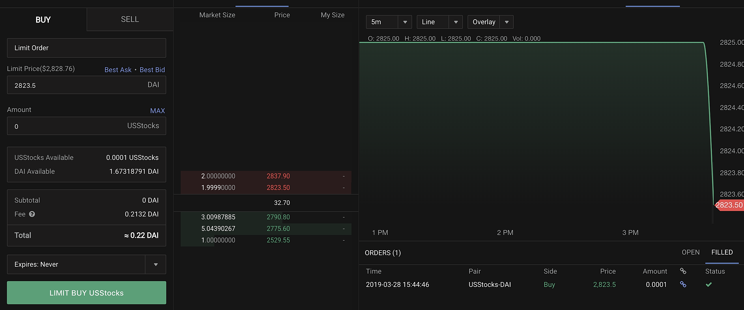This screenshot has width=744, height=310.
Task: Select bid order at price 2529.55
Action: point(266,240)
